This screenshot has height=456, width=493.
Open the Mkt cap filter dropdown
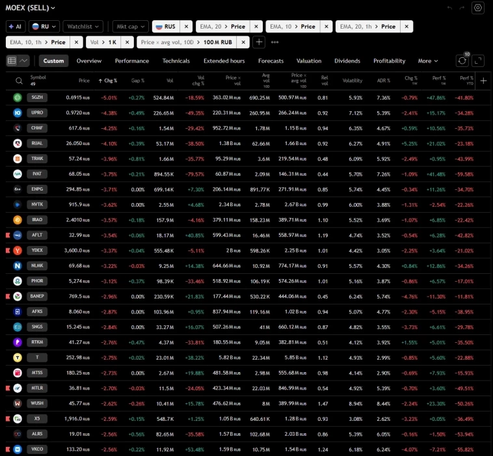(131, 27)
